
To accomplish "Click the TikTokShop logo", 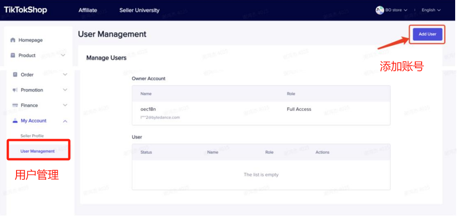I will [26, 10].
